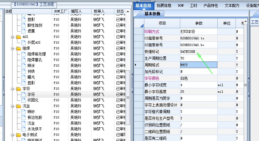This screenshot has height=141, width=259.
Task: Click the DATECODE value of 快捷标记
Action: click(x=199, y=52)
